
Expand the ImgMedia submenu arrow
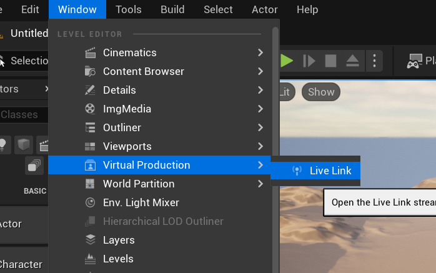[x=260, y=109]
